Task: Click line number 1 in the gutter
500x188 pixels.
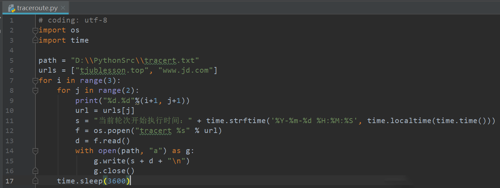Action: coord(12,20)
